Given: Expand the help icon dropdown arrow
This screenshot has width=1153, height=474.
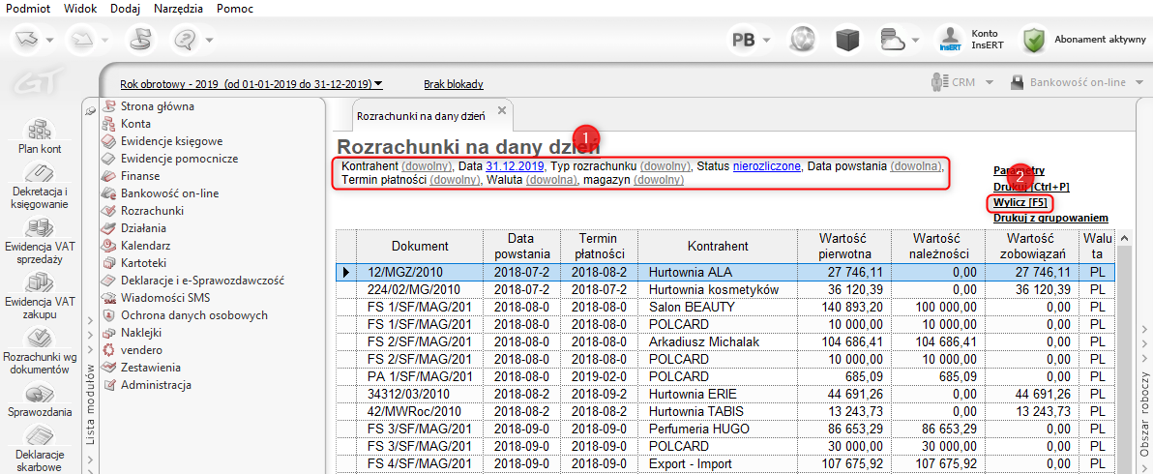Looking at the screenshot, I should 210,41.
